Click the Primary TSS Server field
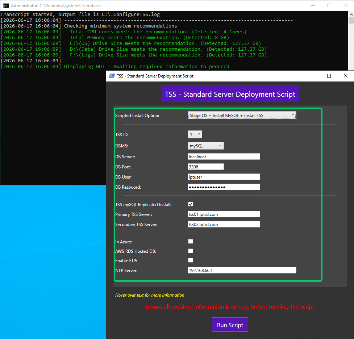The height and width of the screenshot is (339, 354). tap(224, 214)
